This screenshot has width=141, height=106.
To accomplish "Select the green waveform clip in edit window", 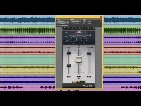I will pyautogui.click(x=27, y=30).
